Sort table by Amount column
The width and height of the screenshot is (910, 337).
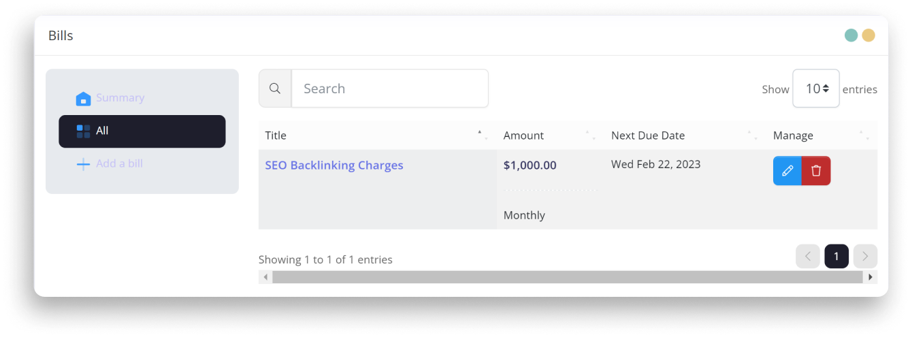tap(523, 135)
